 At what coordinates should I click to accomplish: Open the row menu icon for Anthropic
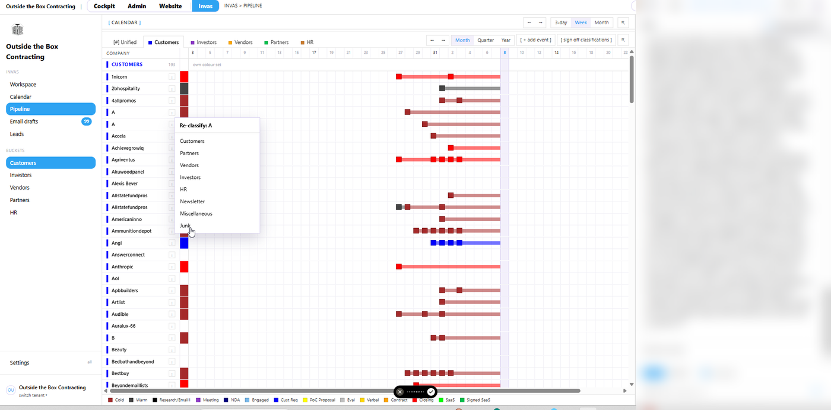coord(172,267)
